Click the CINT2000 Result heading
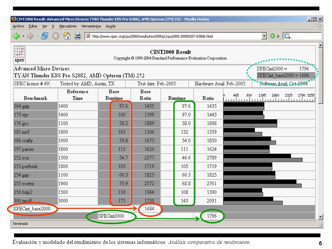 [170, 52]
